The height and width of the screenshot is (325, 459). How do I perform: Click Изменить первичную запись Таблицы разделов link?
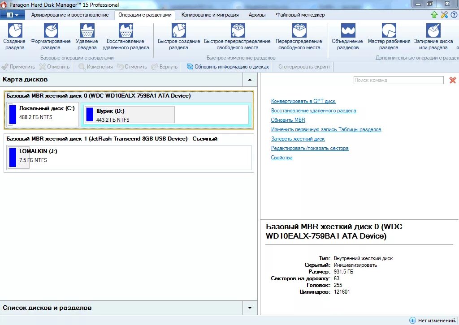pos(326,129)
